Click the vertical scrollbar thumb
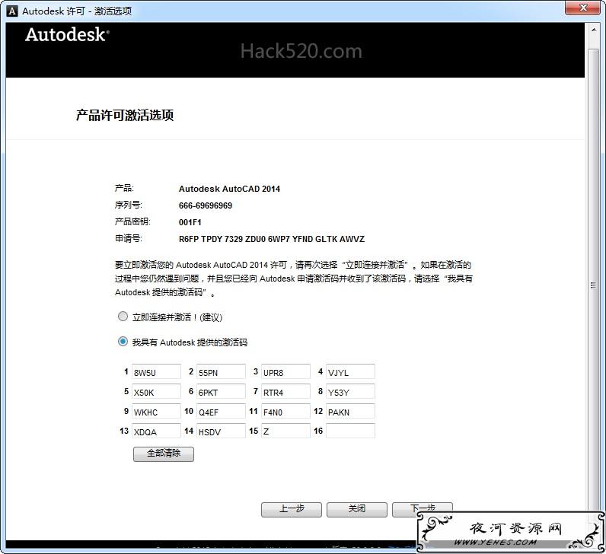Image resolution: width=606 pixels, height=554 pixels. point(594,286)
